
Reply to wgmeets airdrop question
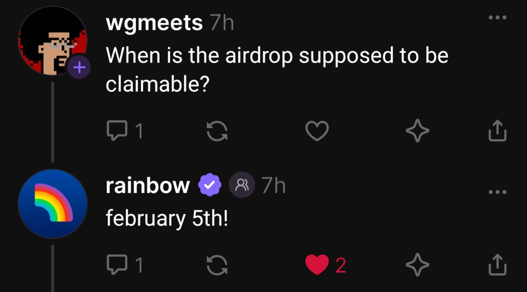coord(117,130)
